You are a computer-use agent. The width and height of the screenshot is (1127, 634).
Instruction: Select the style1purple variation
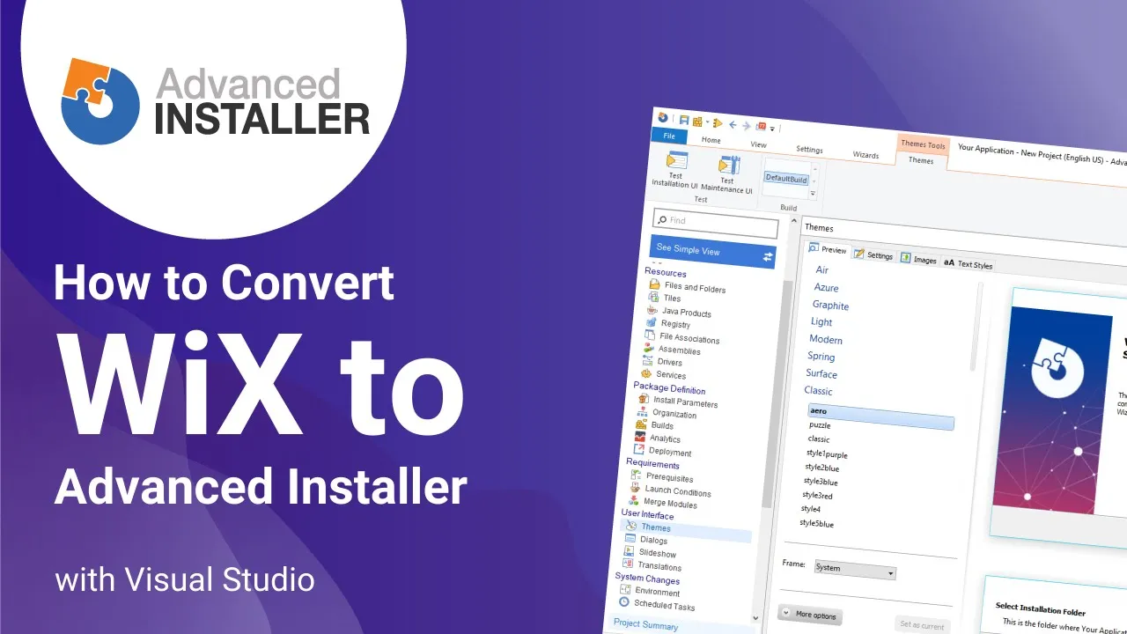[827, 454]
